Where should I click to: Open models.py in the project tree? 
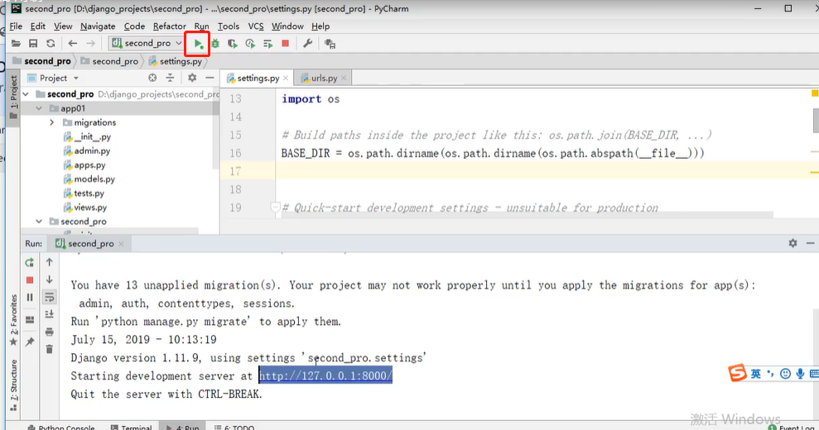[89, 179]
